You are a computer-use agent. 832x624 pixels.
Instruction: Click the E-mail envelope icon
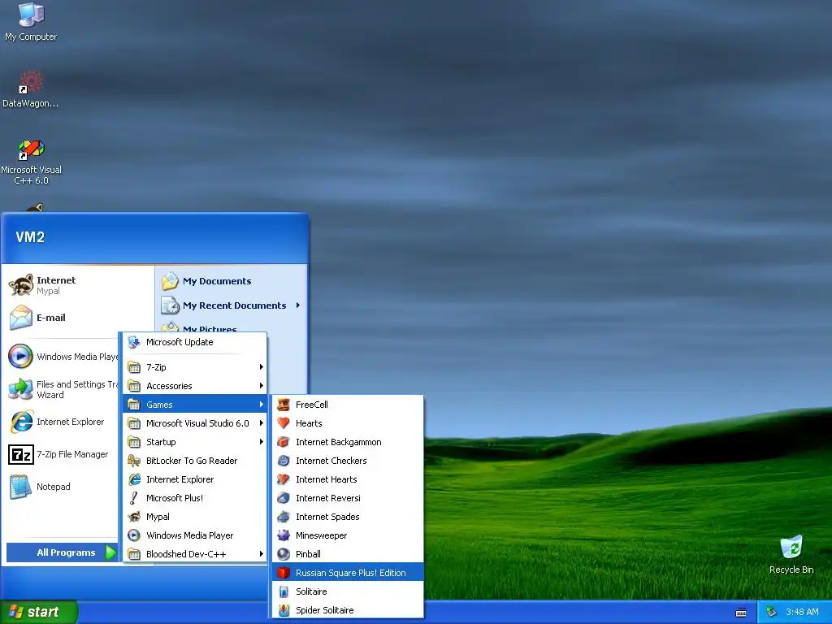click(21, 318)
